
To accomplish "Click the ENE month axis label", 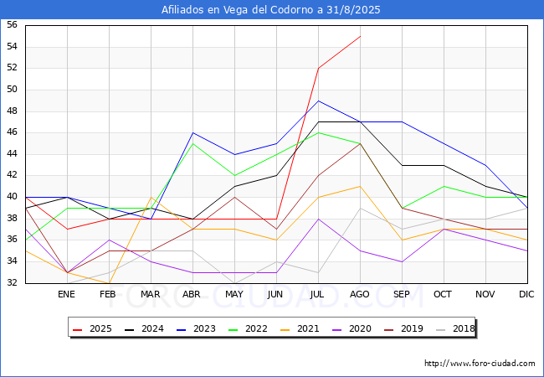I will pyautogui.click(x=66, y=295).
